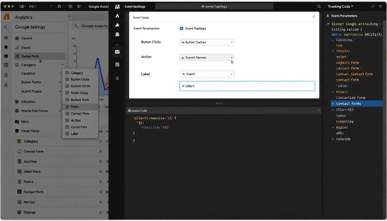387x221 pixels.
Task: Close the Event Types dialog
Action: click(x=314, y=16)
